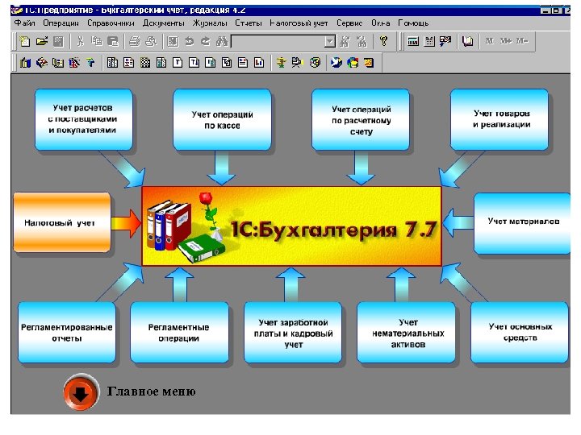
Task: Click the yellow question mark Help icon
Action: point(383,41)
